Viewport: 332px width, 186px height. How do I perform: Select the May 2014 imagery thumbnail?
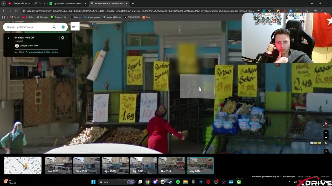pos(200,166)
